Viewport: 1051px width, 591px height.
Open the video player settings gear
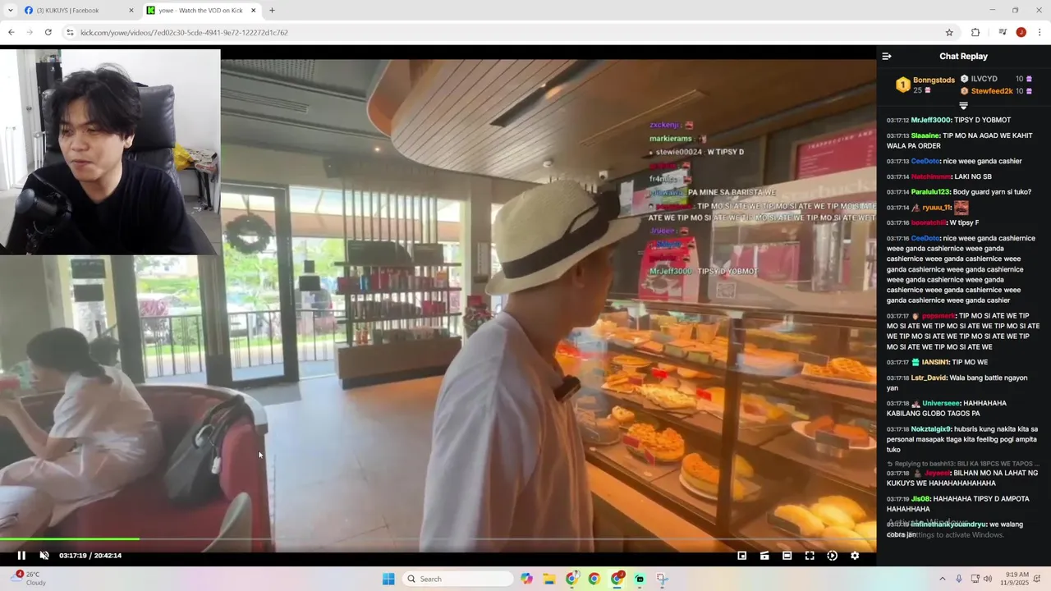pyautogui.click(x=855, y=556)
